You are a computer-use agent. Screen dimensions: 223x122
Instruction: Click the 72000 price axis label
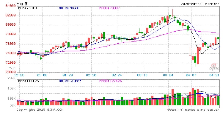click(10, 63)
